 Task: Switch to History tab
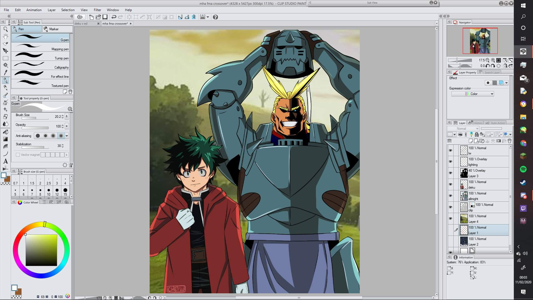tap(475, 123)
